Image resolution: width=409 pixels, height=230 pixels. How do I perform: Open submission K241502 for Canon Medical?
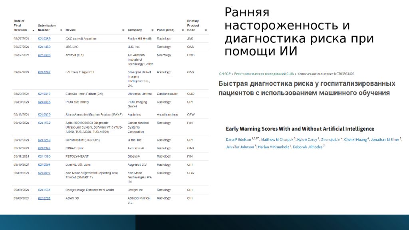point(44,123)
